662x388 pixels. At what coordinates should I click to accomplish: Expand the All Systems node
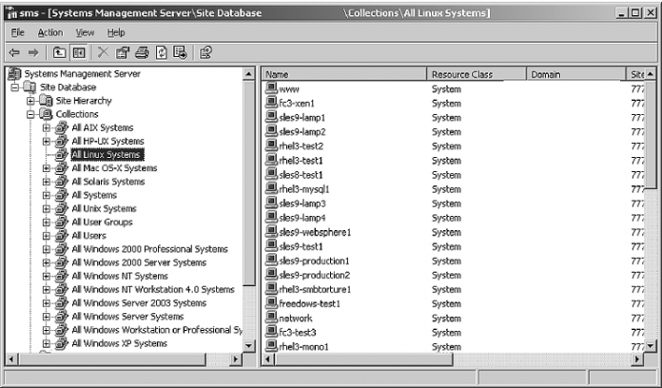(47, 196)
